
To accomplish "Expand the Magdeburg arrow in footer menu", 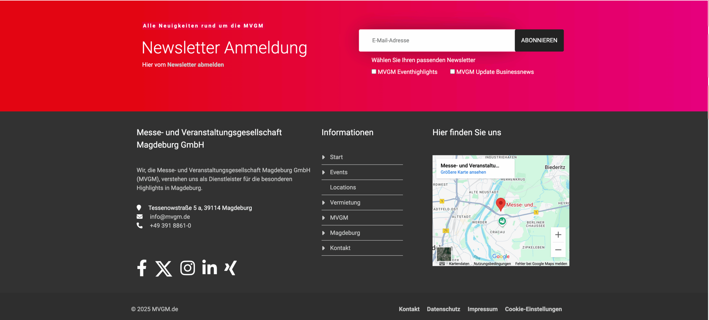I will 323,233.
